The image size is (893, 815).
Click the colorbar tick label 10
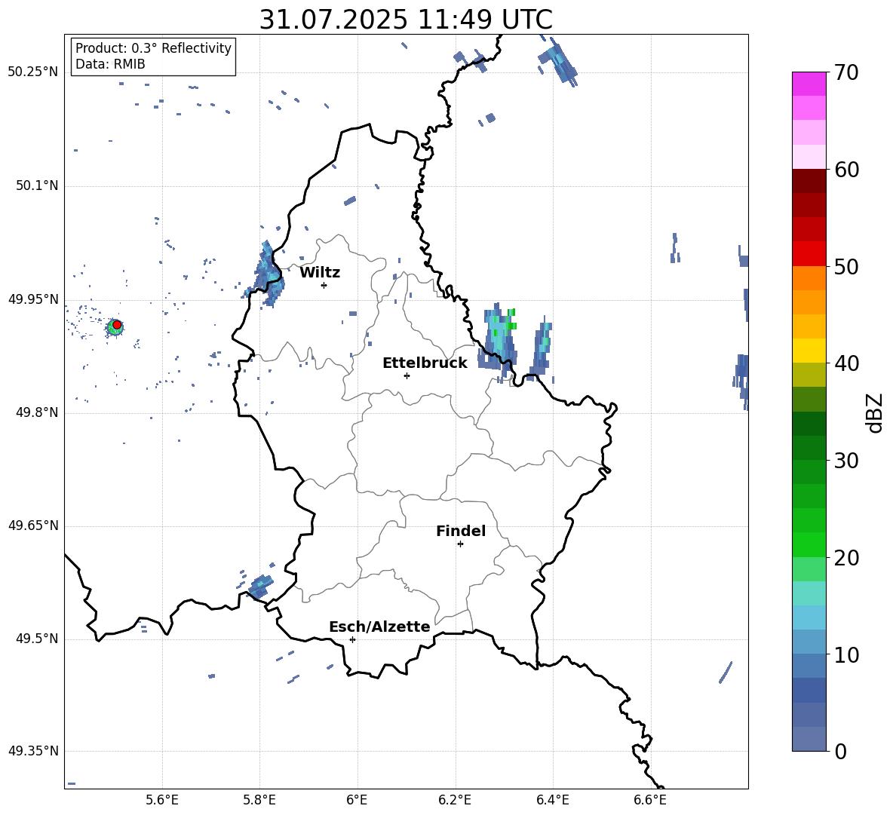coord(846,654)
